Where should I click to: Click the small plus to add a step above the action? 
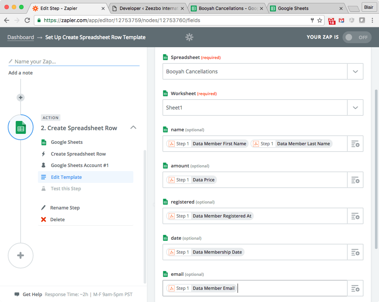pyautogui.click(x=21, y=97)
